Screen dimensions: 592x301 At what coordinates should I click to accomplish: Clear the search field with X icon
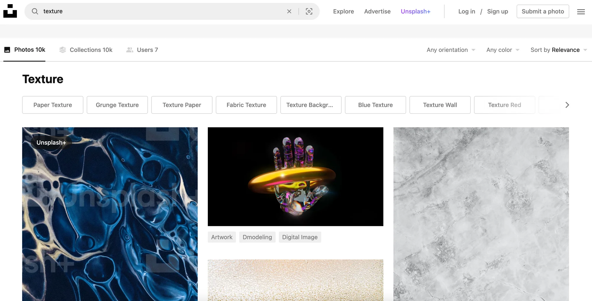289,11
